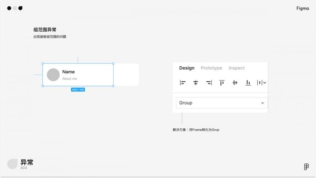Click the align vertical centers icon
The height and width of the screenshot is (178, 316).
coord(235,83)
